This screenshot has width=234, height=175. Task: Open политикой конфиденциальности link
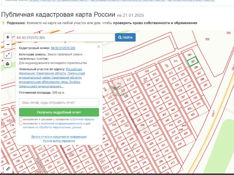tap(61, 124)
